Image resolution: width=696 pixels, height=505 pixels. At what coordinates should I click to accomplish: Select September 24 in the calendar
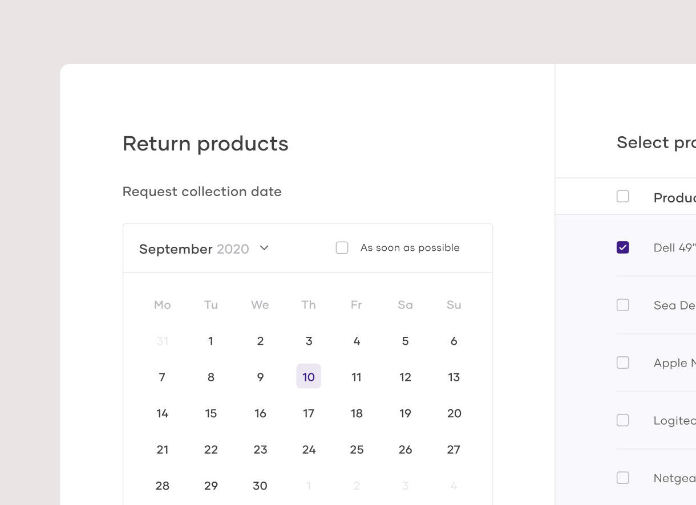[x=309, y=450]
